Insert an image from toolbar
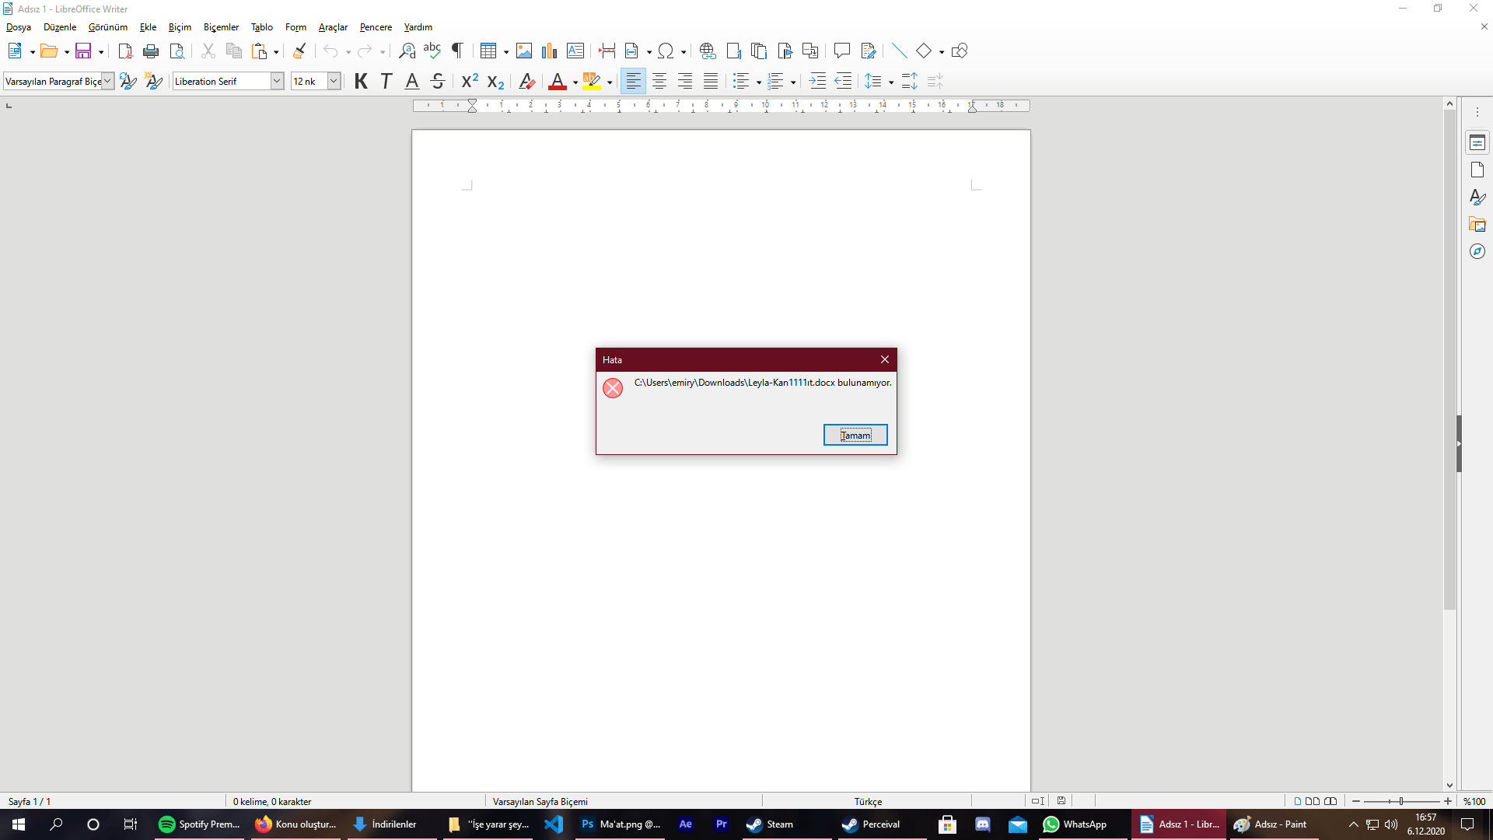Viewport: 1493px width, 840px height. [524, 51]
